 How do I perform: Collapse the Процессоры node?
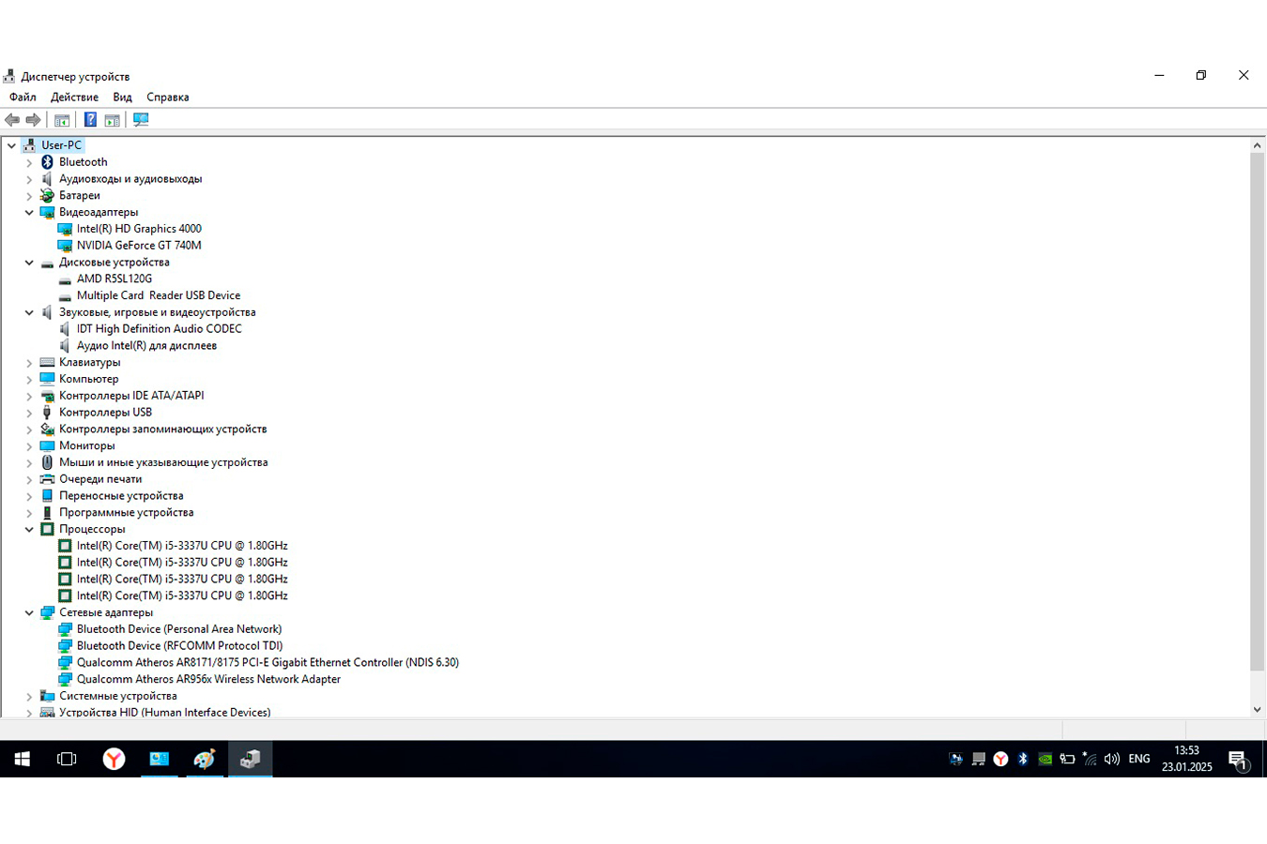coord(29,530)
